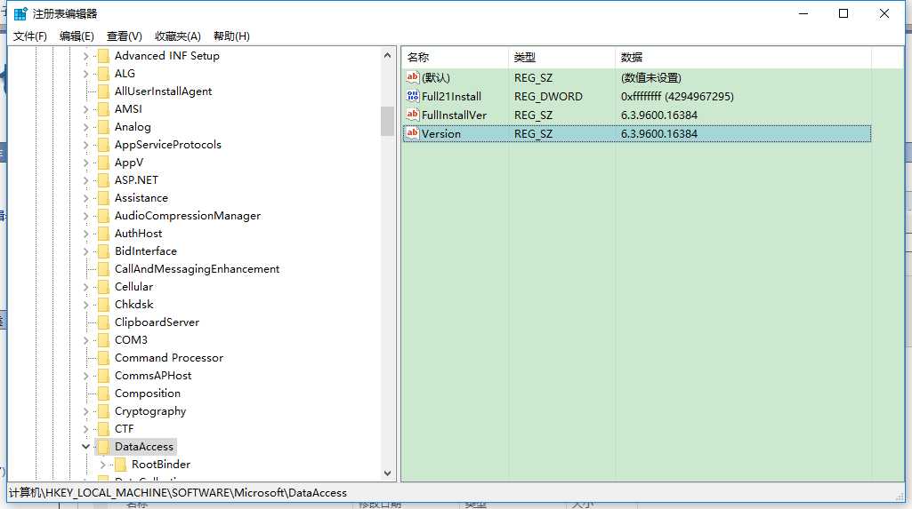Image resolution: width=912 pixels, height=509 pixels.
Task: Expand the AppV key
Action: tap(85, 163)
